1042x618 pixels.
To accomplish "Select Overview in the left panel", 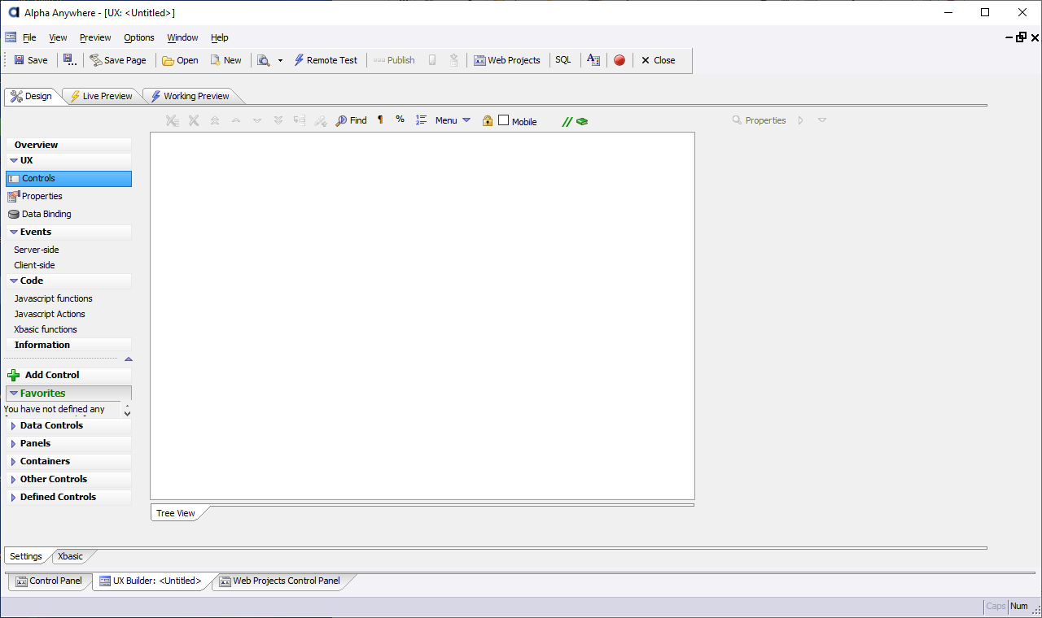I will 68,145.
